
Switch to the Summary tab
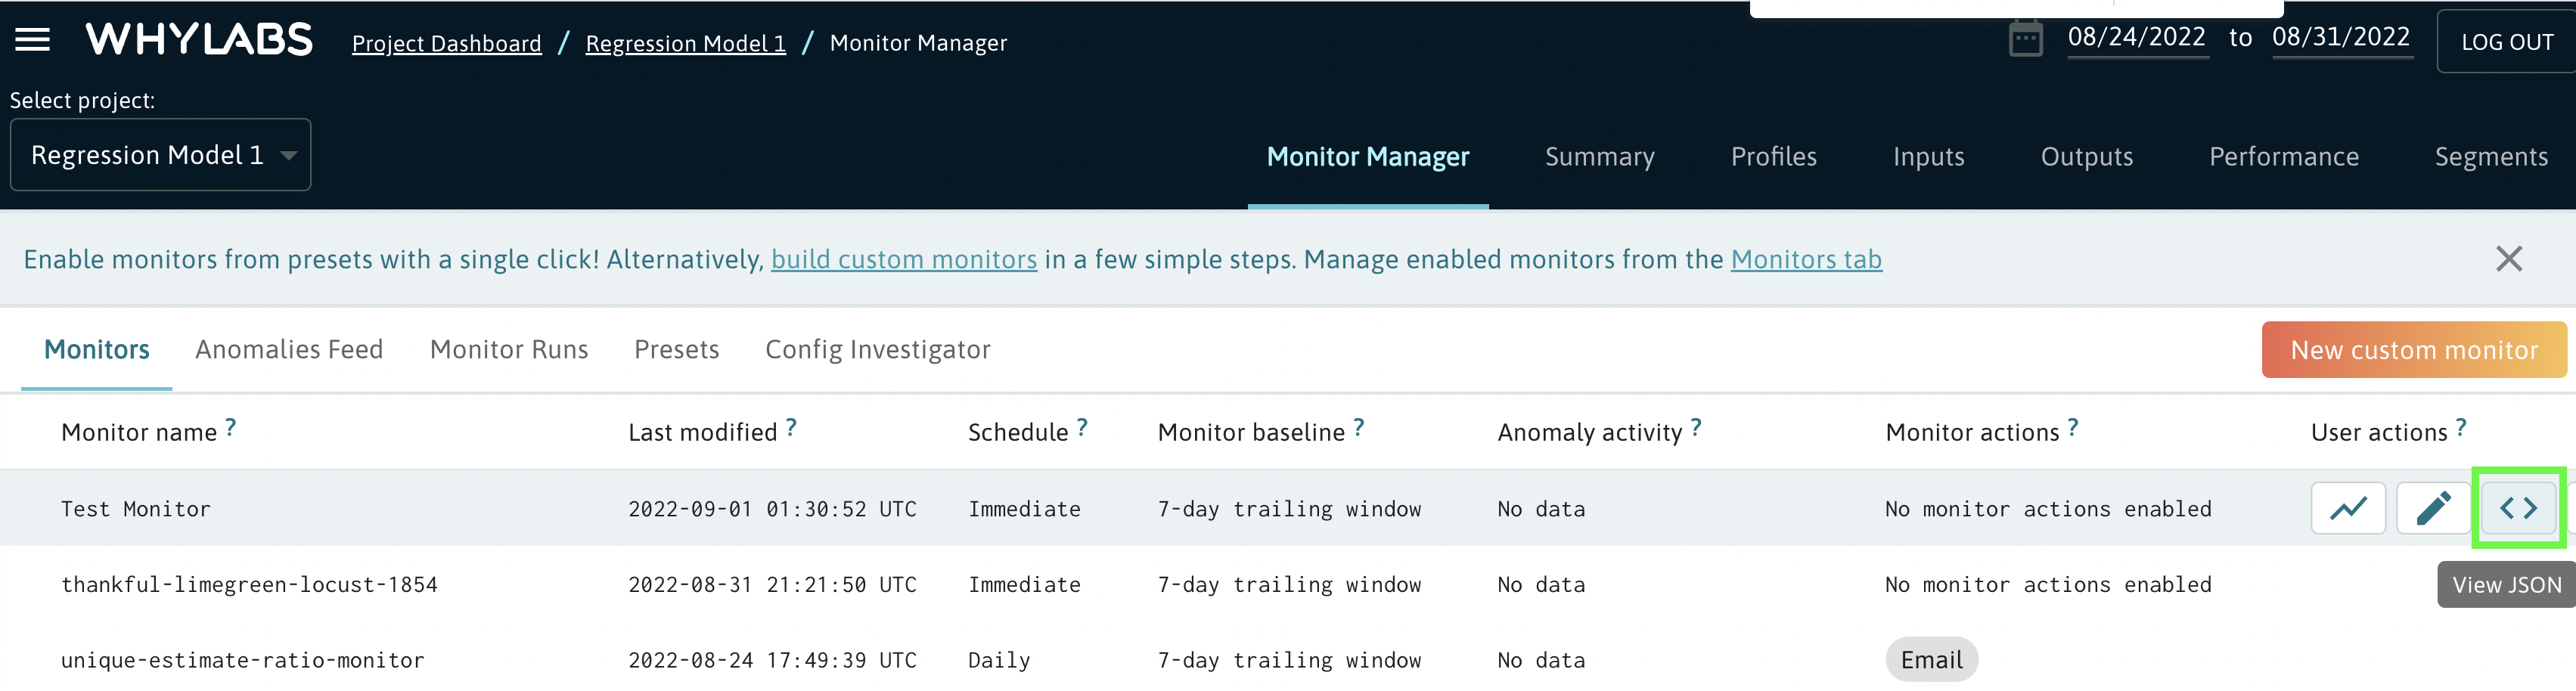(1599, 156)
